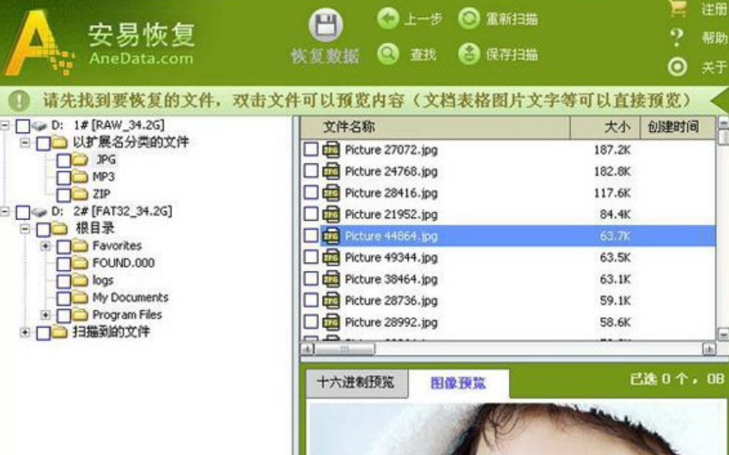Screen dimensions: 729x455
Task: Check the box for Picture 27072.jpg
Action: [311, 149]
